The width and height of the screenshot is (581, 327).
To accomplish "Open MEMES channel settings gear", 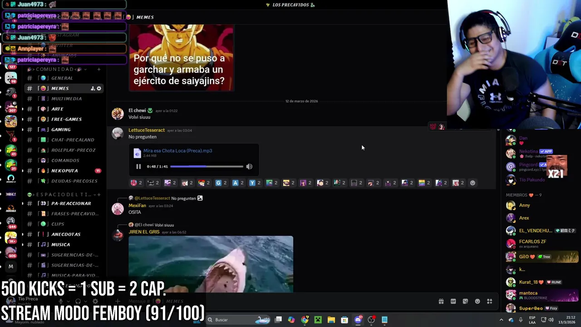I will (99, 89).
